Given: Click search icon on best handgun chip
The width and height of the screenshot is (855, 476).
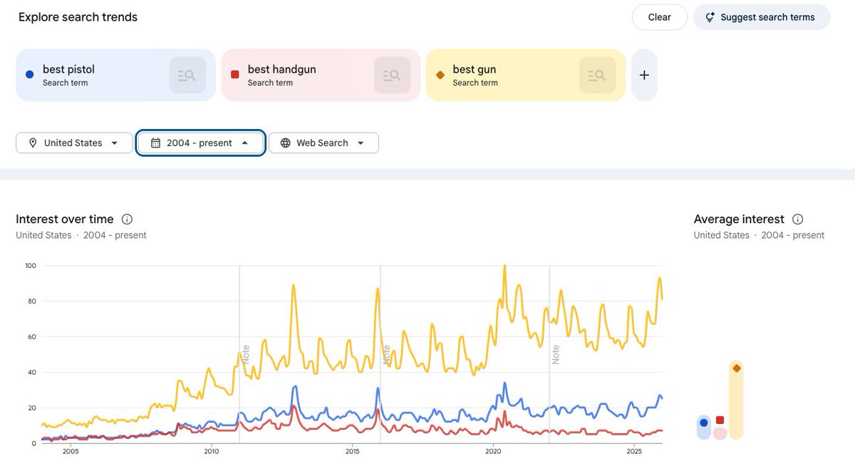Looking at the screenshot, I should 392,75.
